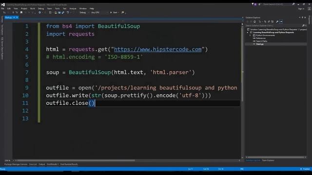Click outfile.write on line 10
The image size is (312, 175).
(67, 95)
